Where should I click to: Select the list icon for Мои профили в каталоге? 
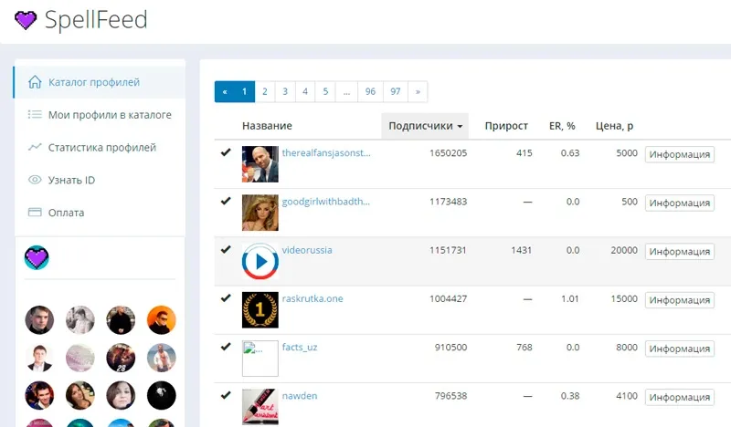coord(35,114)
